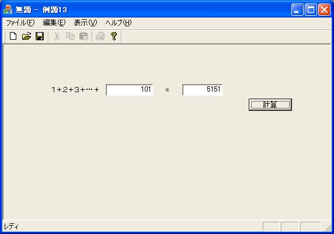The image size is (334, 234).
Task: Open the ヘルプ(H) menu
Action: 119,23
